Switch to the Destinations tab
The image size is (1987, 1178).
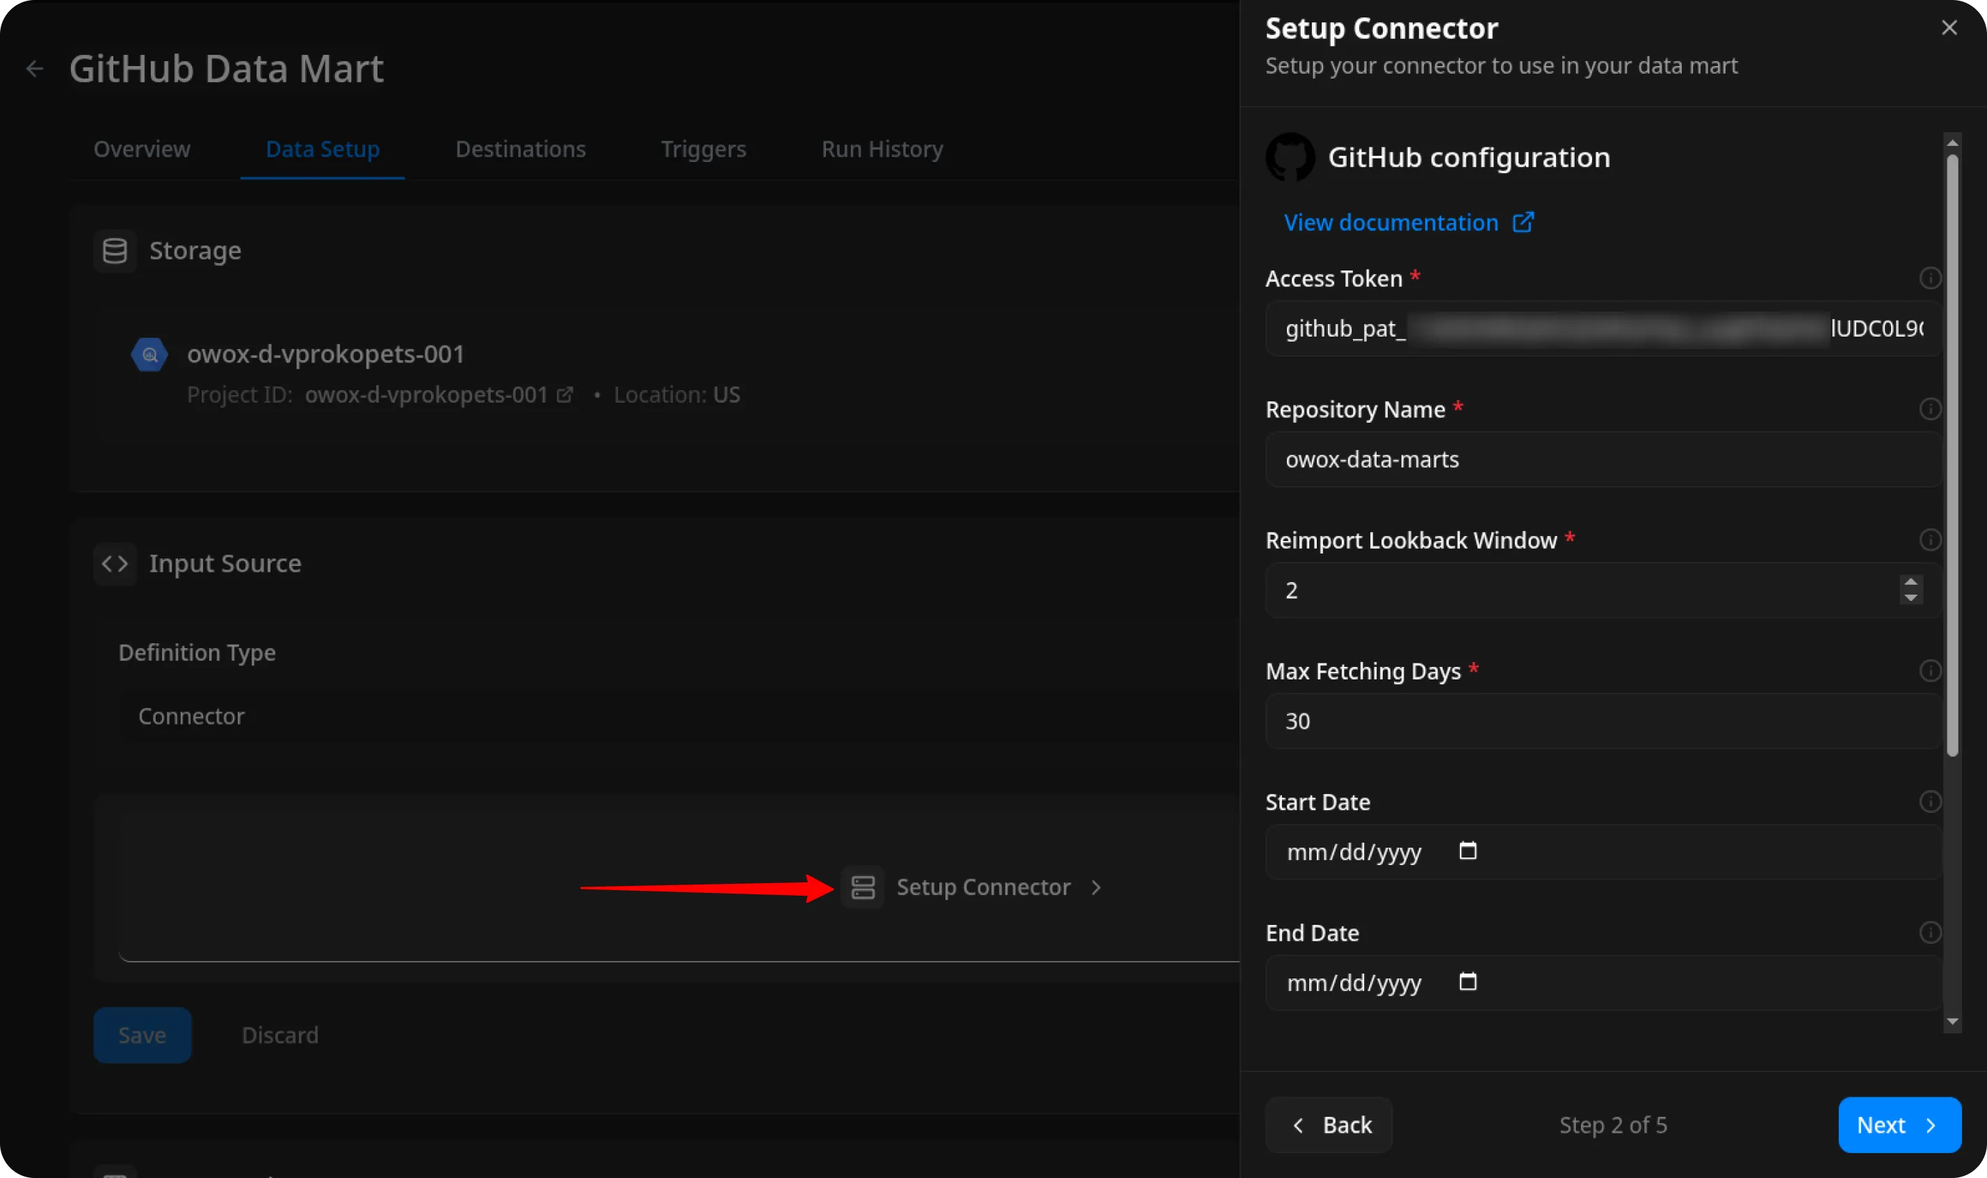click(520, 150)
